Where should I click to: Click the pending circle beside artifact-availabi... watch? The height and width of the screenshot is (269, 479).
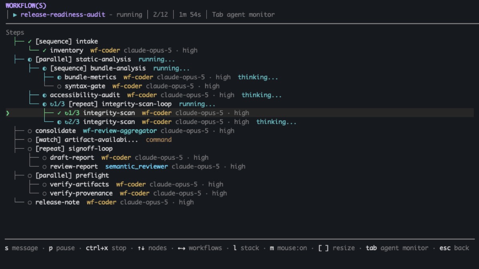pos(30,140)
